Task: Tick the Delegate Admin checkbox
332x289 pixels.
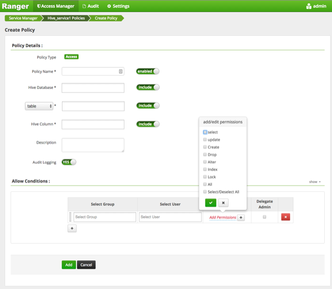Action: click(264, 217)
